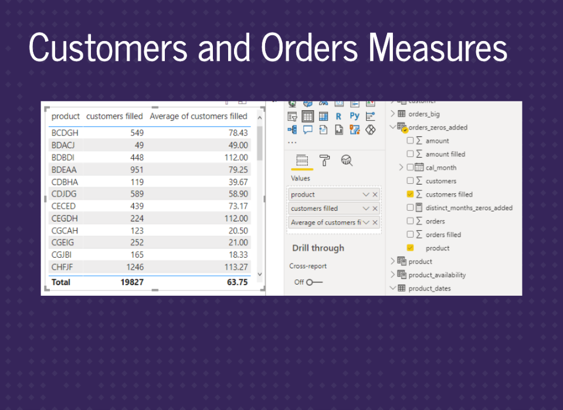
Task: Remove customers filled from Values
Action: coord(375,209)
